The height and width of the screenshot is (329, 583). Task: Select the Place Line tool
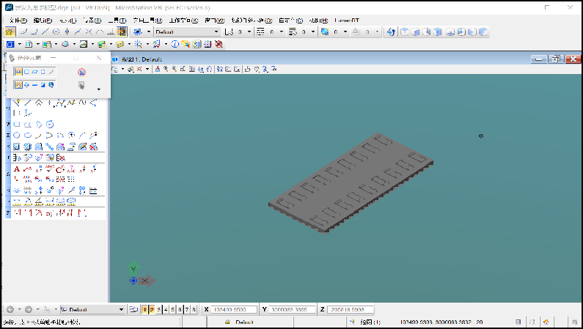click(28, 103)
